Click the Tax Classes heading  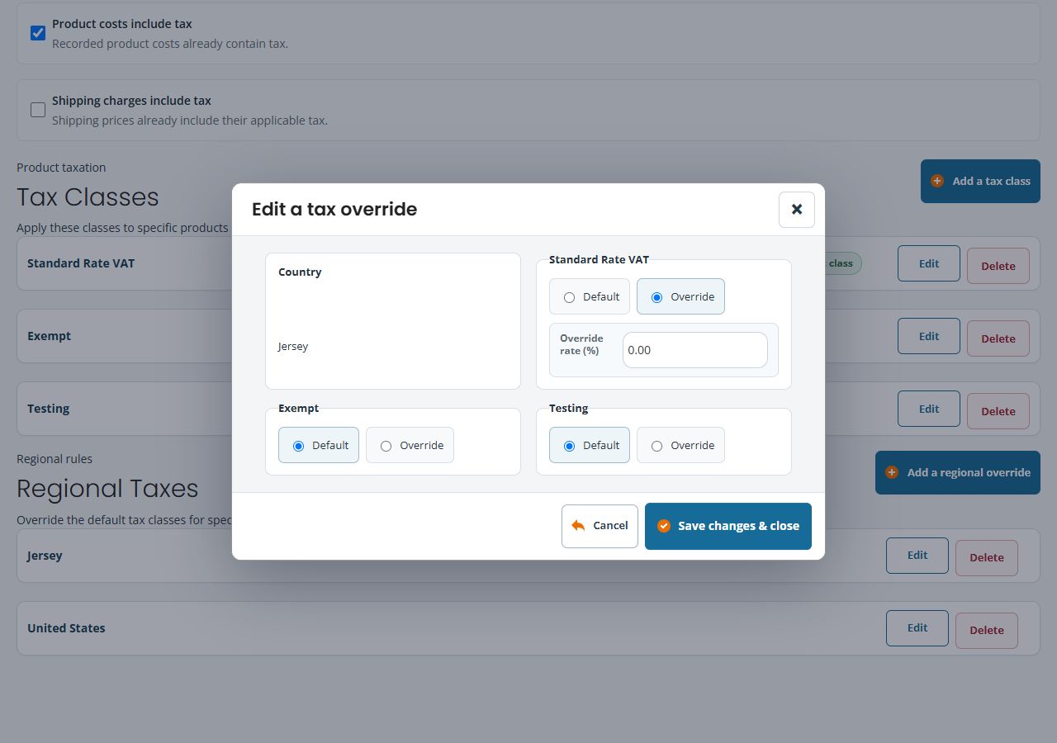click(x=88, y=197)
